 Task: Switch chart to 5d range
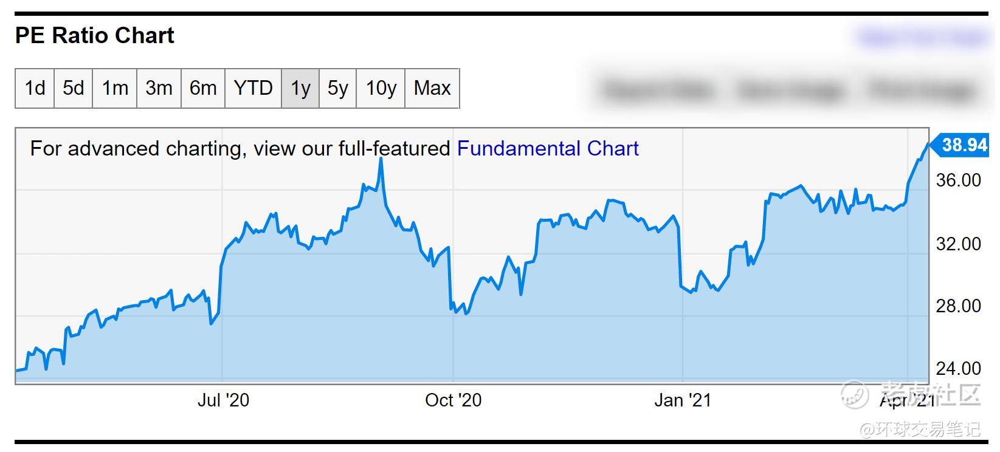74,89
